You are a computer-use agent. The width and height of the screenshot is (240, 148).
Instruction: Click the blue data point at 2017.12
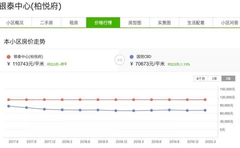[44, 109]
